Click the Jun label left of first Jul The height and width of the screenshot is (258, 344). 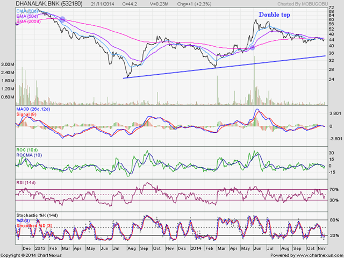104,248
